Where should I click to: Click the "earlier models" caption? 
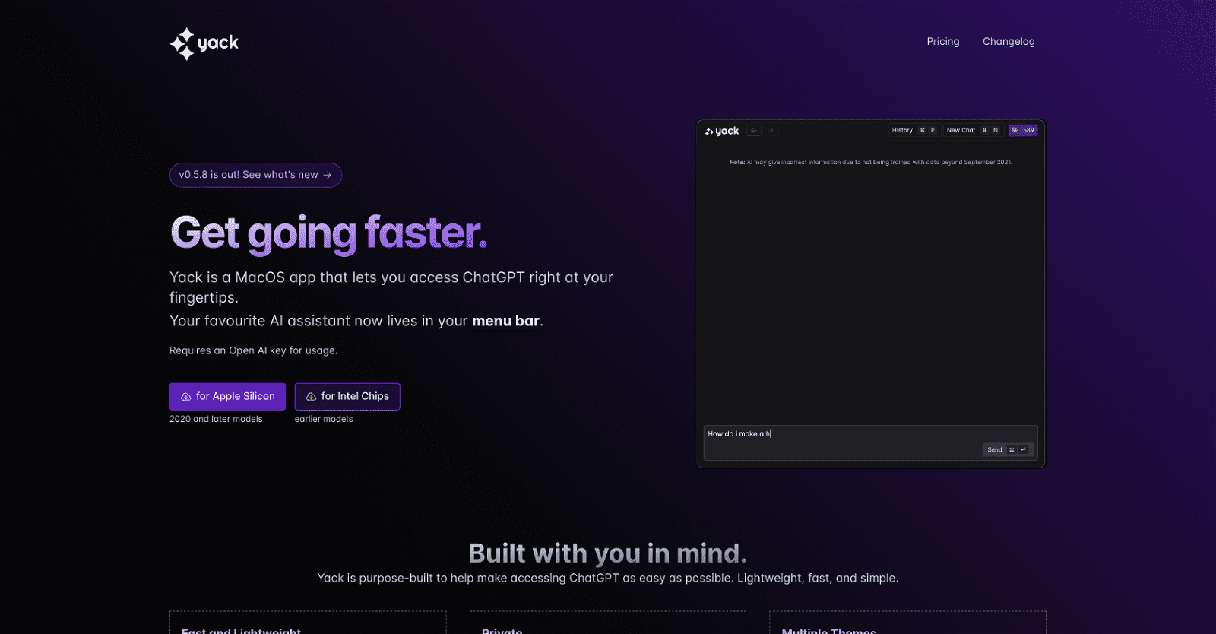[324, 420]
